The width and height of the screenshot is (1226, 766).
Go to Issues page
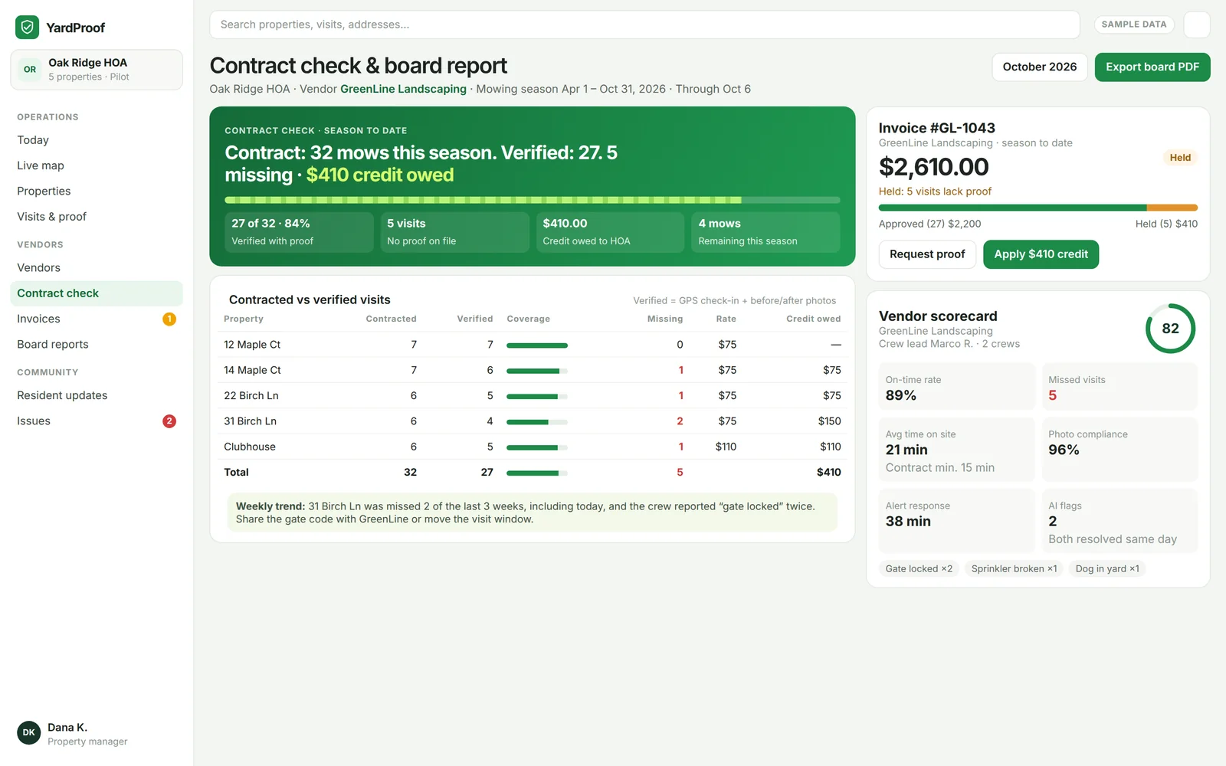coord(97,421)
